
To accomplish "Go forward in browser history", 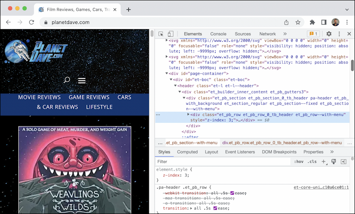I will tap(20, 22).
